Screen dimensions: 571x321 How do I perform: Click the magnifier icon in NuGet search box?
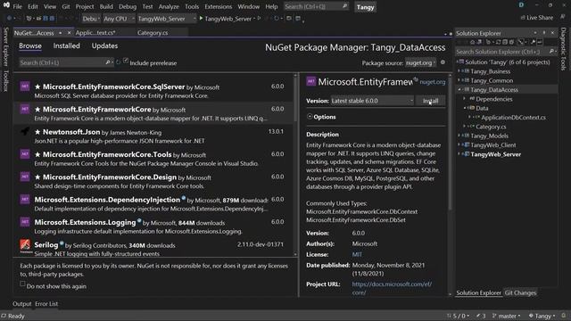coord(108,62)
